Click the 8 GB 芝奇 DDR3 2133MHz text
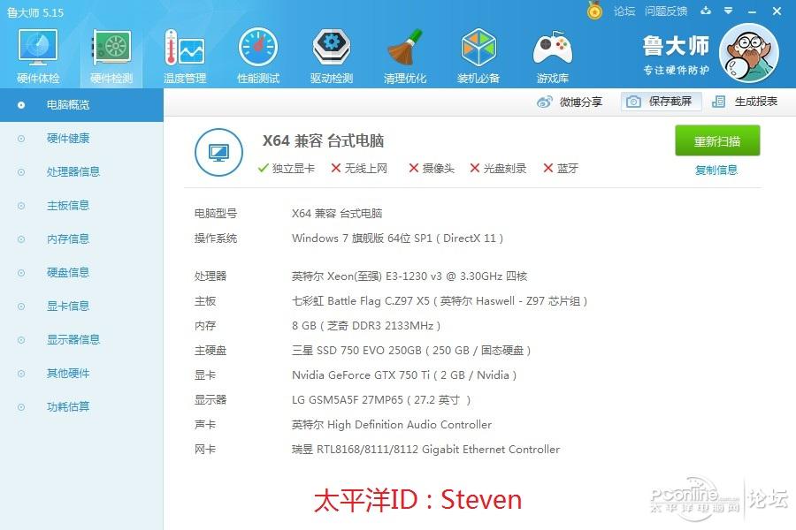The width and height of the screenshot is (796, 530). pyautogui.click(x=366, y=326)
